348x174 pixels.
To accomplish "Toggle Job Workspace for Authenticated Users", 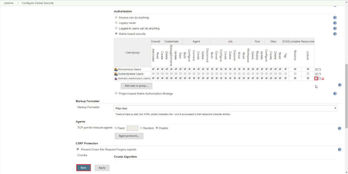I will click(248, 74).
